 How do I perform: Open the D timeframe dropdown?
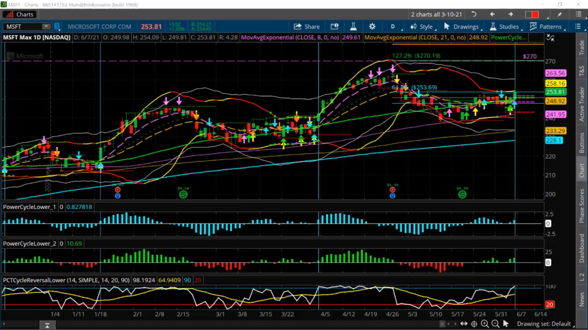pos(393,27)
